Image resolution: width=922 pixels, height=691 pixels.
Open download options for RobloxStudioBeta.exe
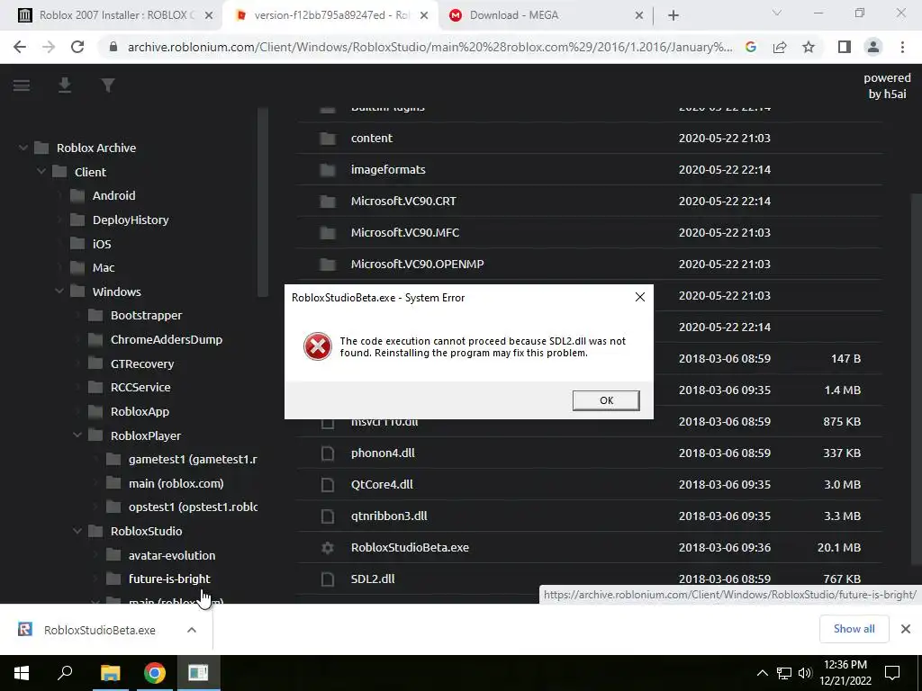(x=191, y=630)
